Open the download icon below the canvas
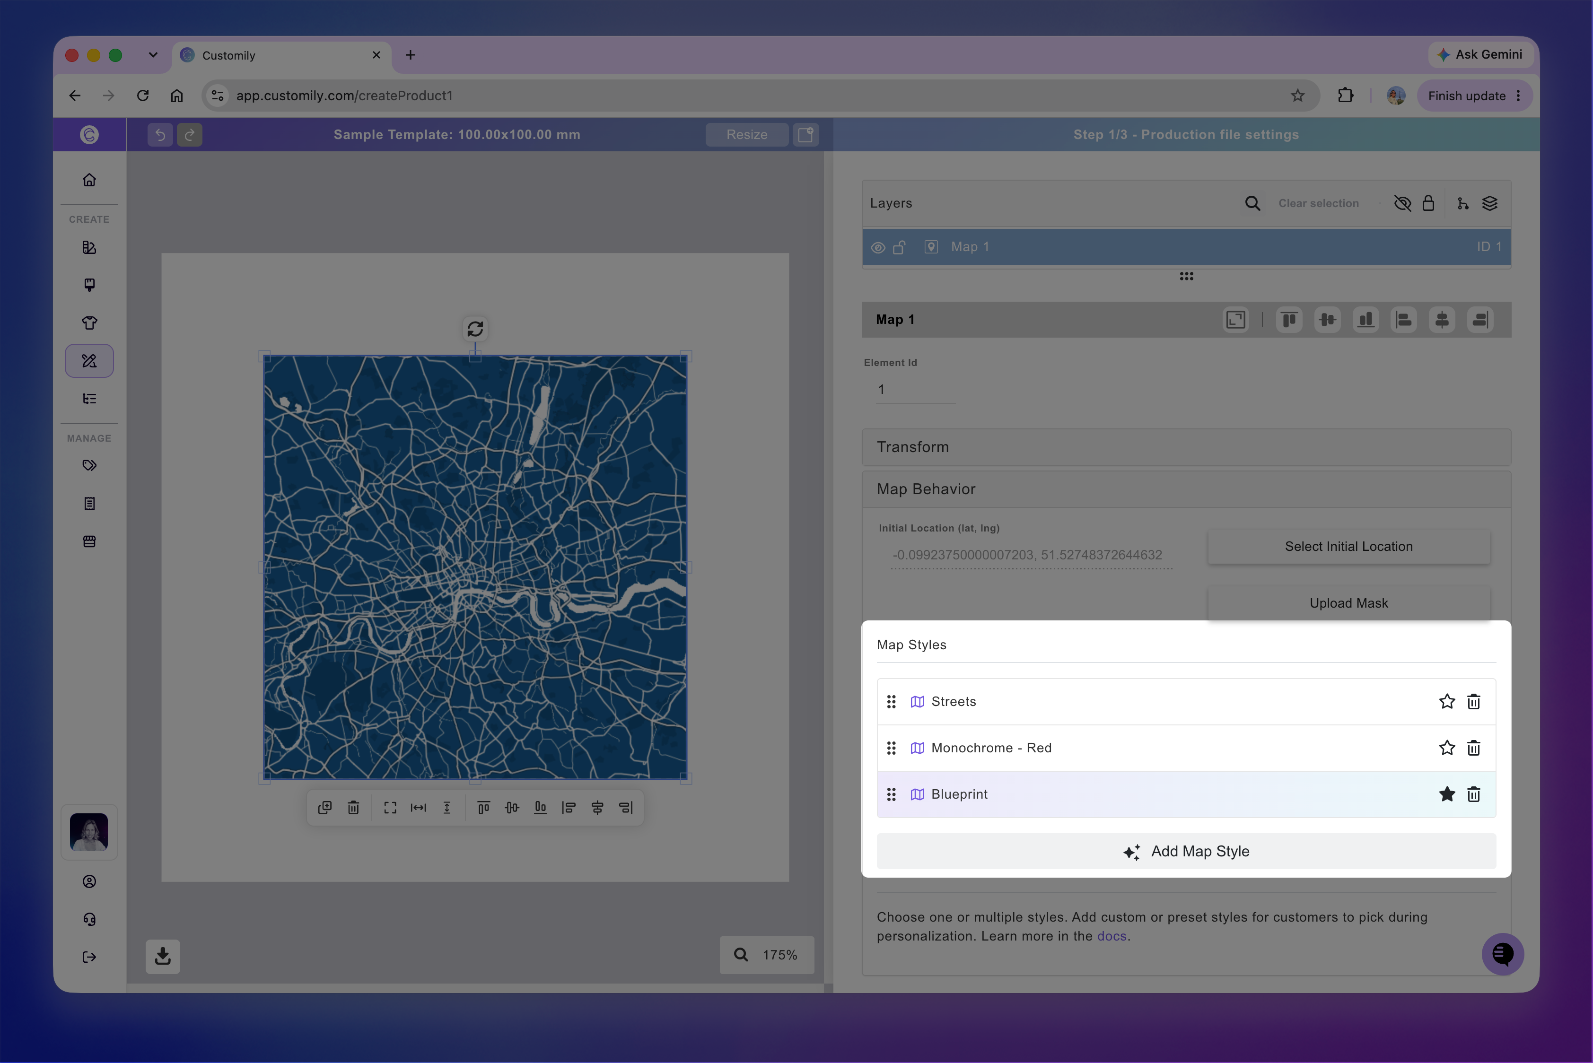 click(163, 956)
